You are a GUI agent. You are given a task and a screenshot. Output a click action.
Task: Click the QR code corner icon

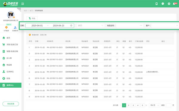pyautogui.click(x=19, y=9)
